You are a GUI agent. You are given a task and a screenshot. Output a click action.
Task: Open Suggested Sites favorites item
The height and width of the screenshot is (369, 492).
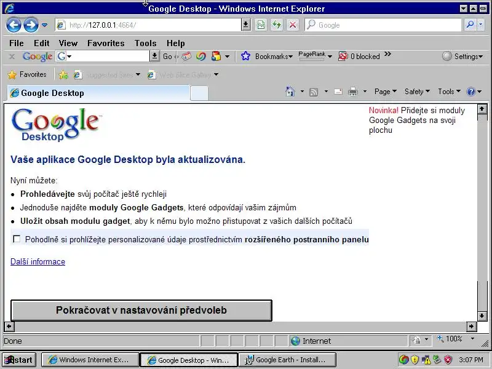coord(106,74)
